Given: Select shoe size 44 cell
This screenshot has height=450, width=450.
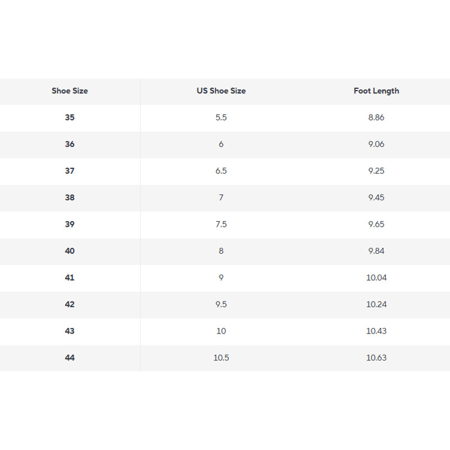Looking at the screenshot, I should [70, 358].
